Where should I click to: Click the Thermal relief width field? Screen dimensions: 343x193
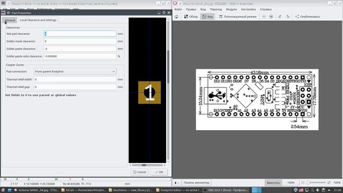75,79
